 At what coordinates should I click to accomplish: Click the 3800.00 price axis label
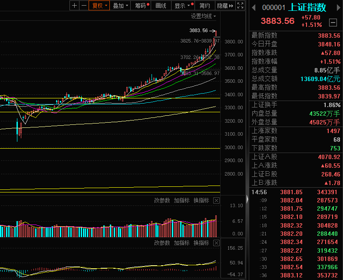tap(234, 42)
